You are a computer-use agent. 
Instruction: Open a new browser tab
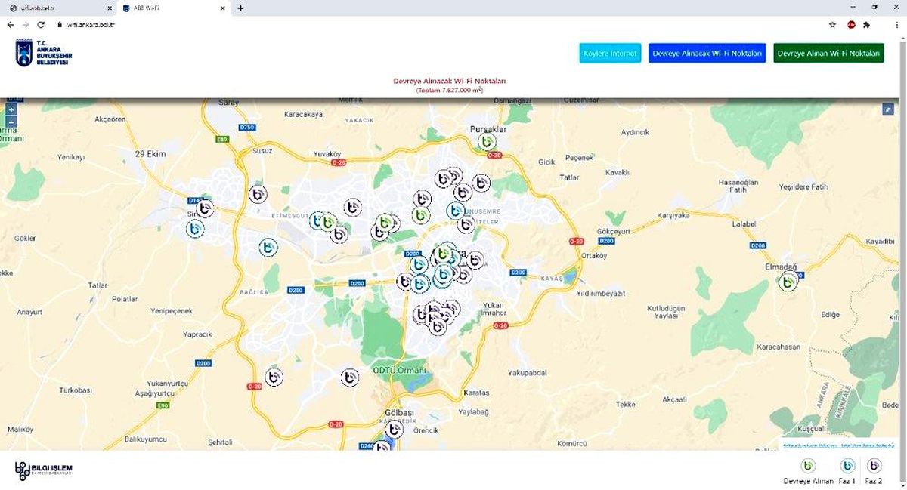(240, 8)
